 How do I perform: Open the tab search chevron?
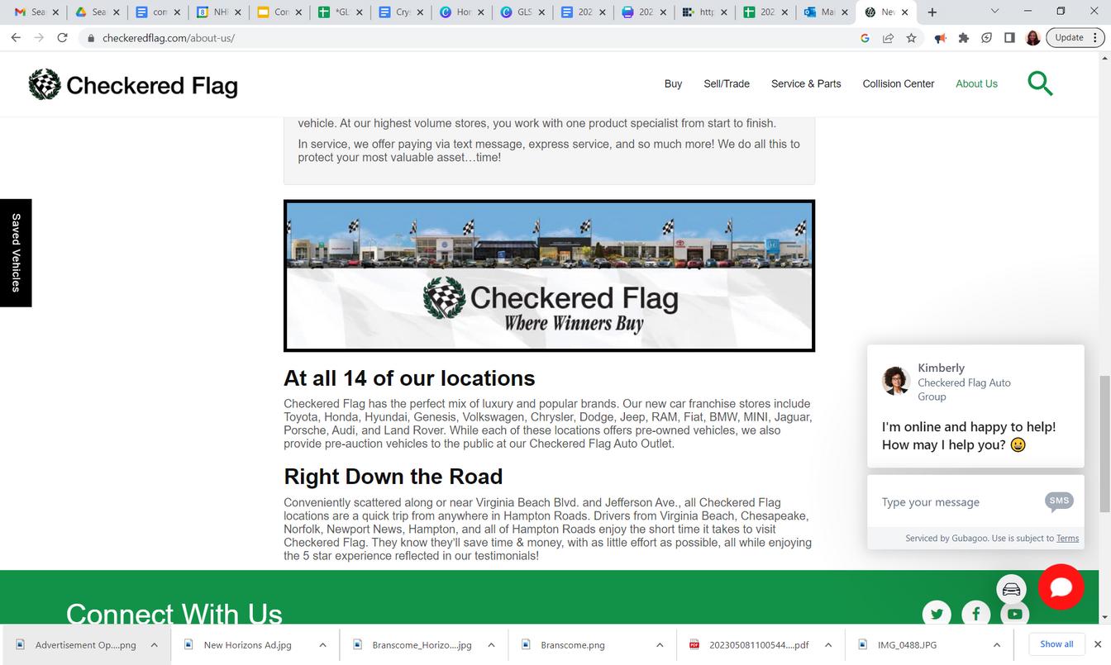pyautogui.click(x=994, y=12)
